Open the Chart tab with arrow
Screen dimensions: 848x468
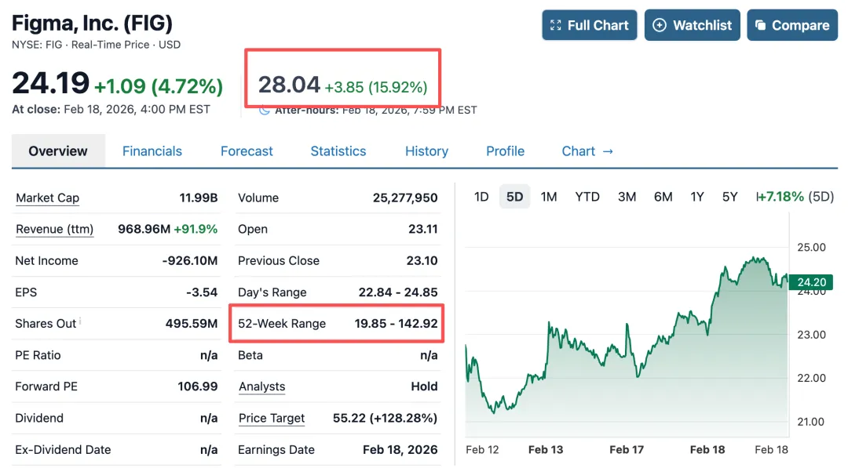(587, 151)
